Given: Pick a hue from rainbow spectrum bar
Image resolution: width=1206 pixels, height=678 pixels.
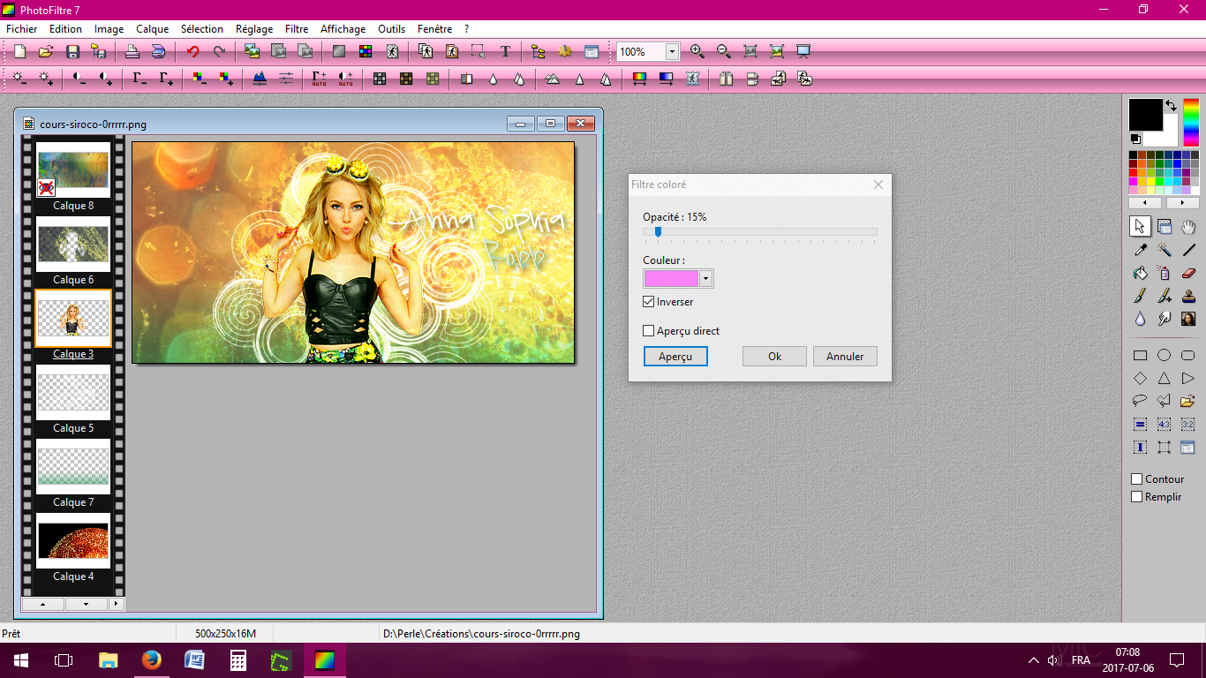Looking at the screenshot, I should click(1191, 122).
